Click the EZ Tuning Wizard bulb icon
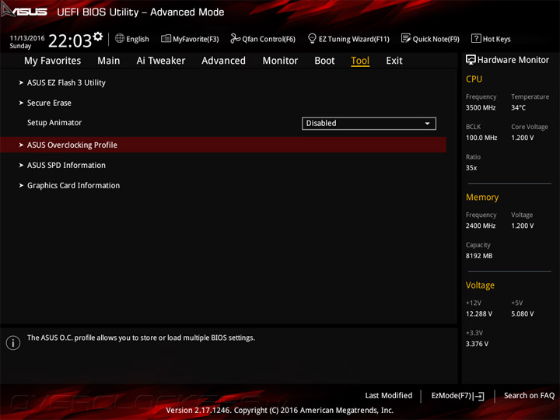The width and height of the screenshot is (560, 420). click(x=312, y=38)
